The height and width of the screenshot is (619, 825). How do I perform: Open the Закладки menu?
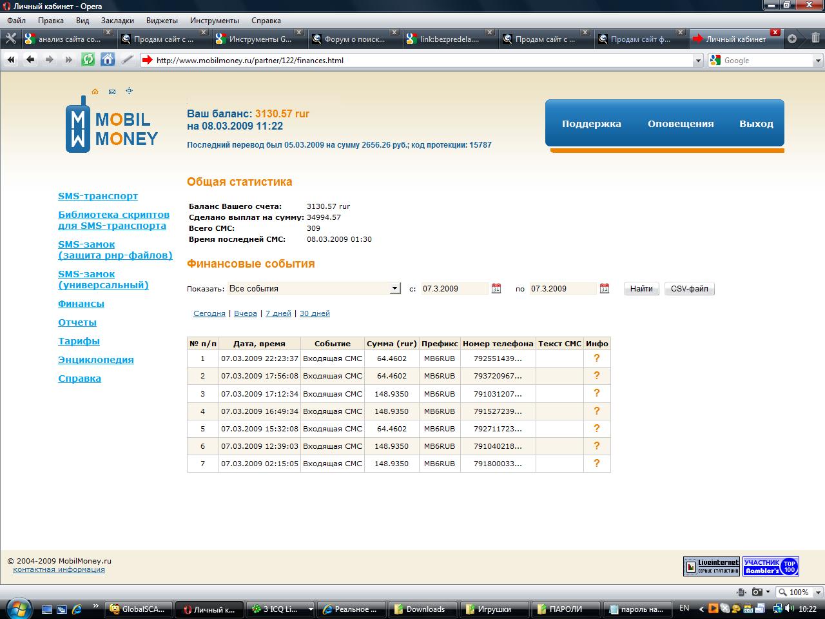(x=118, y=21)
